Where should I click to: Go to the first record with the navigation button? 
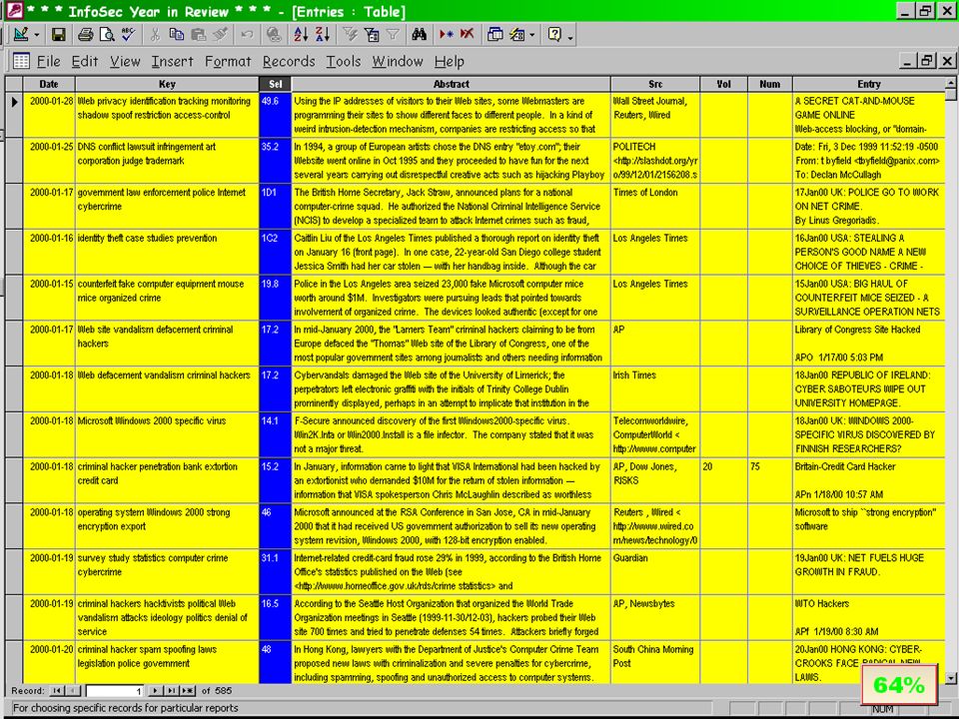click(57, 691)
